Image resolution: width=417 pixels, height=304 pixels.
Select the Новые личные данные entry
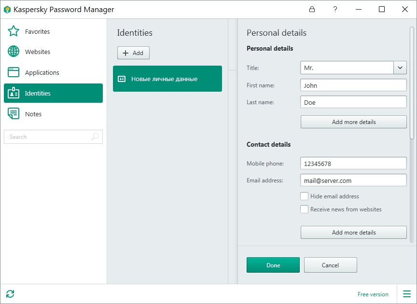click(x=167, y=78)
